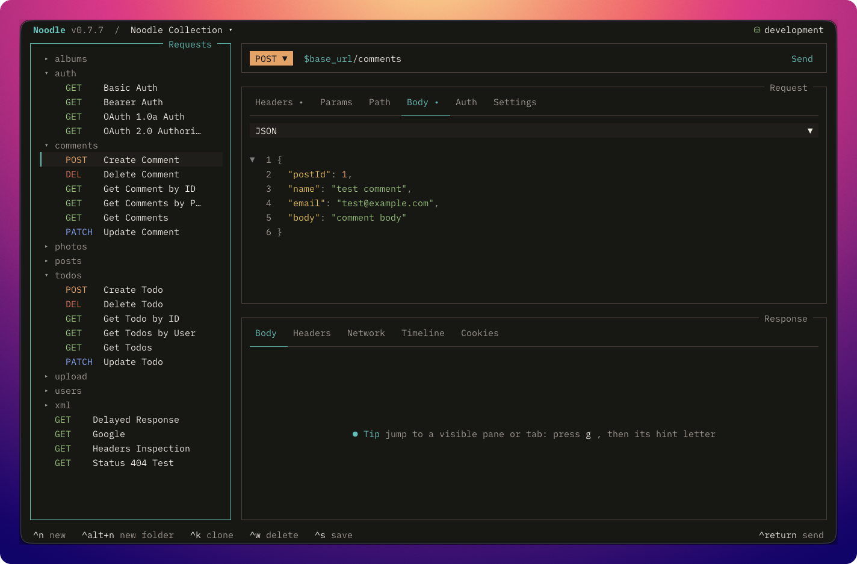Viewport: 857px width, 564px height.
Task: Switch to the response Headers tab
Action: pyautogui.click(x=312, y=333)
